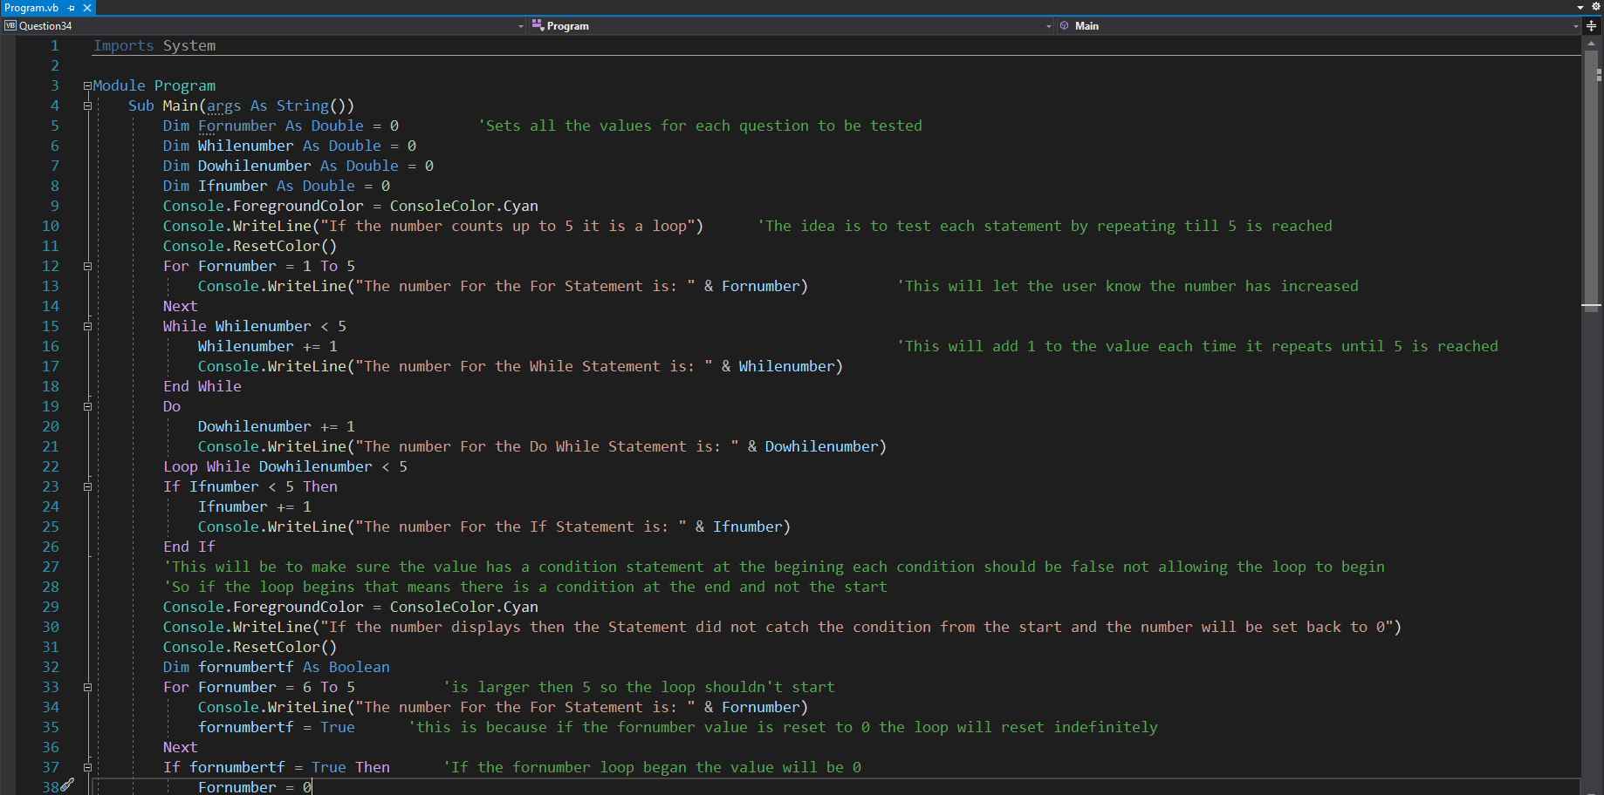Viewport: 1604px width, 795px height.
Task: Click the comment 'This will let the user know'
Action: pos(1128,286)
